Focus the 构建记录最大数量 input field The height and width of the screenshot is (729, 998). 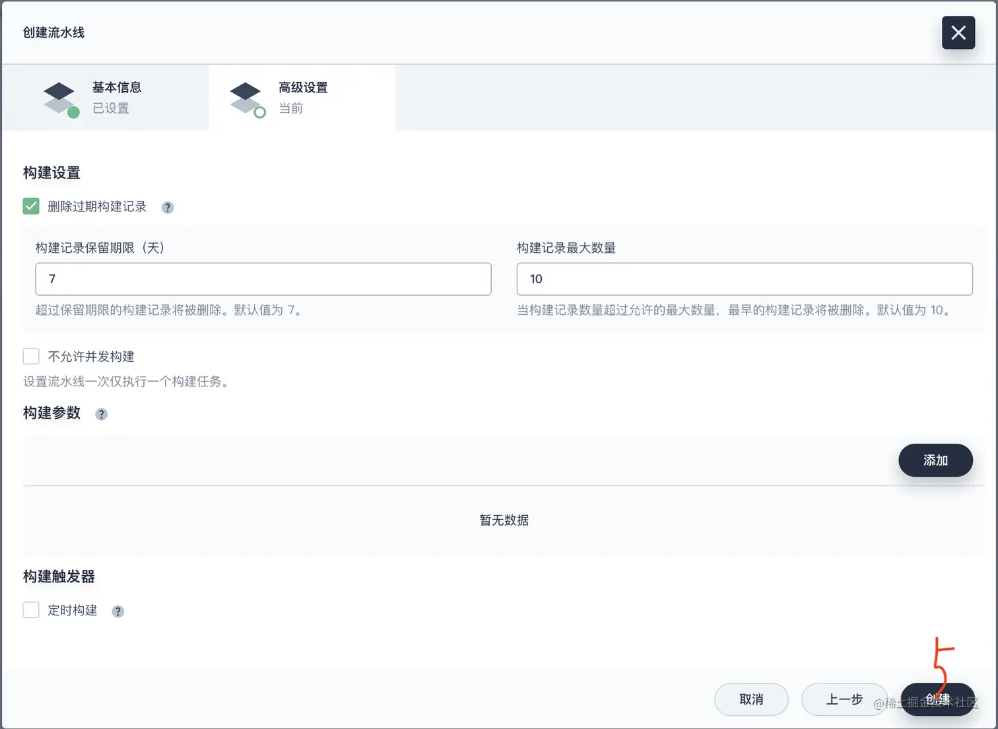click(x=745, y=279)
